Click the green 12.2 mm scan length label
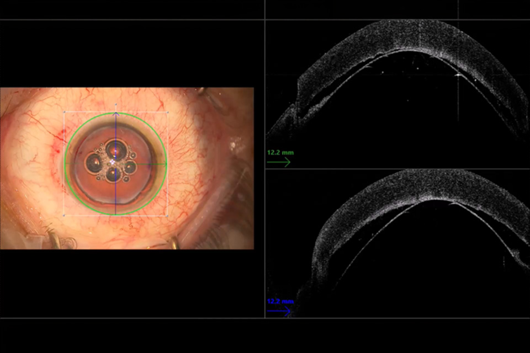 [277, 152]
